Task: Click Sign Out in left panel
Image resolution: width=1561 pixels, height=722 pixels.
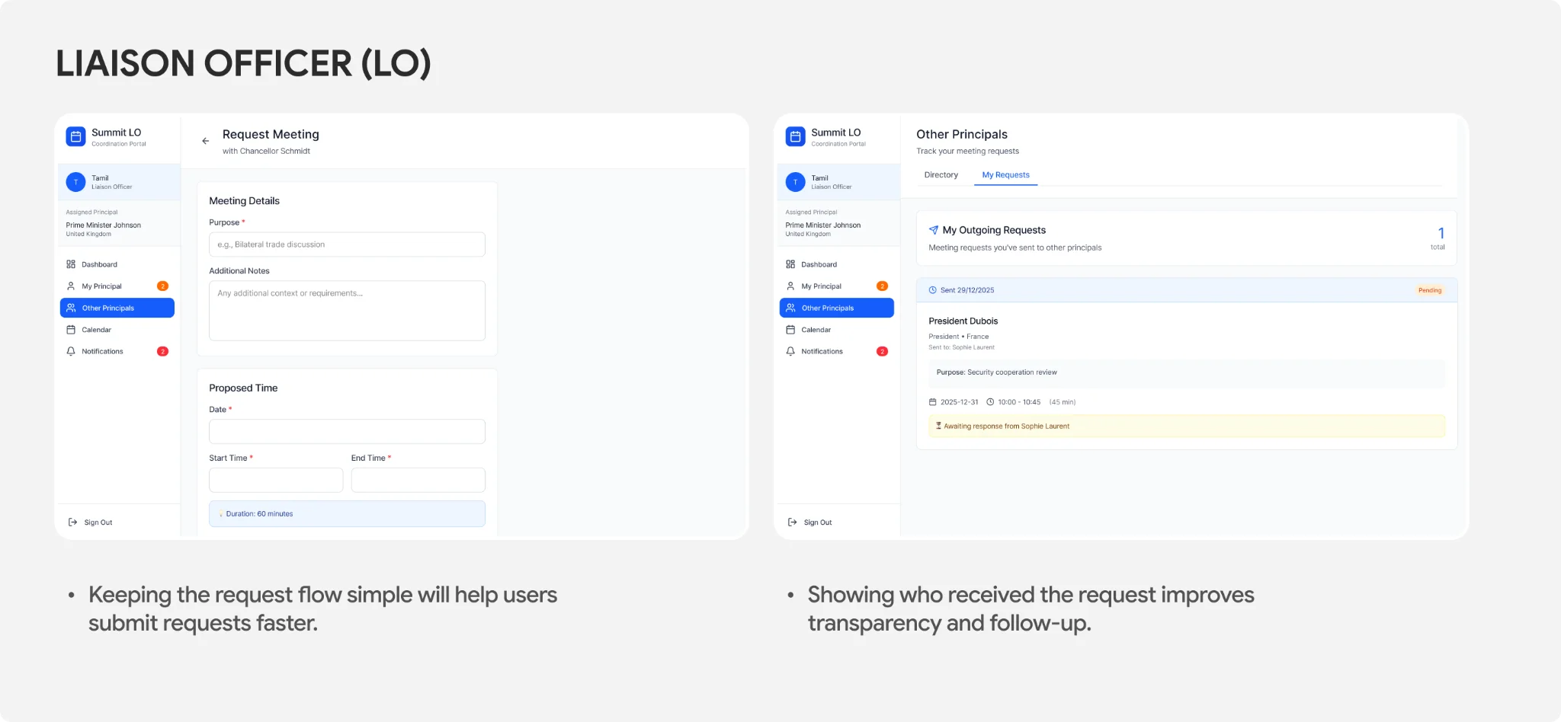Action: [x=91, y=522]
